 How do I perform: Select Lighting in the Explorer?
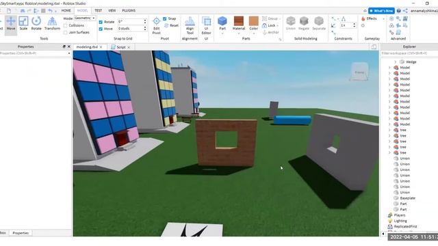(400, 221)
